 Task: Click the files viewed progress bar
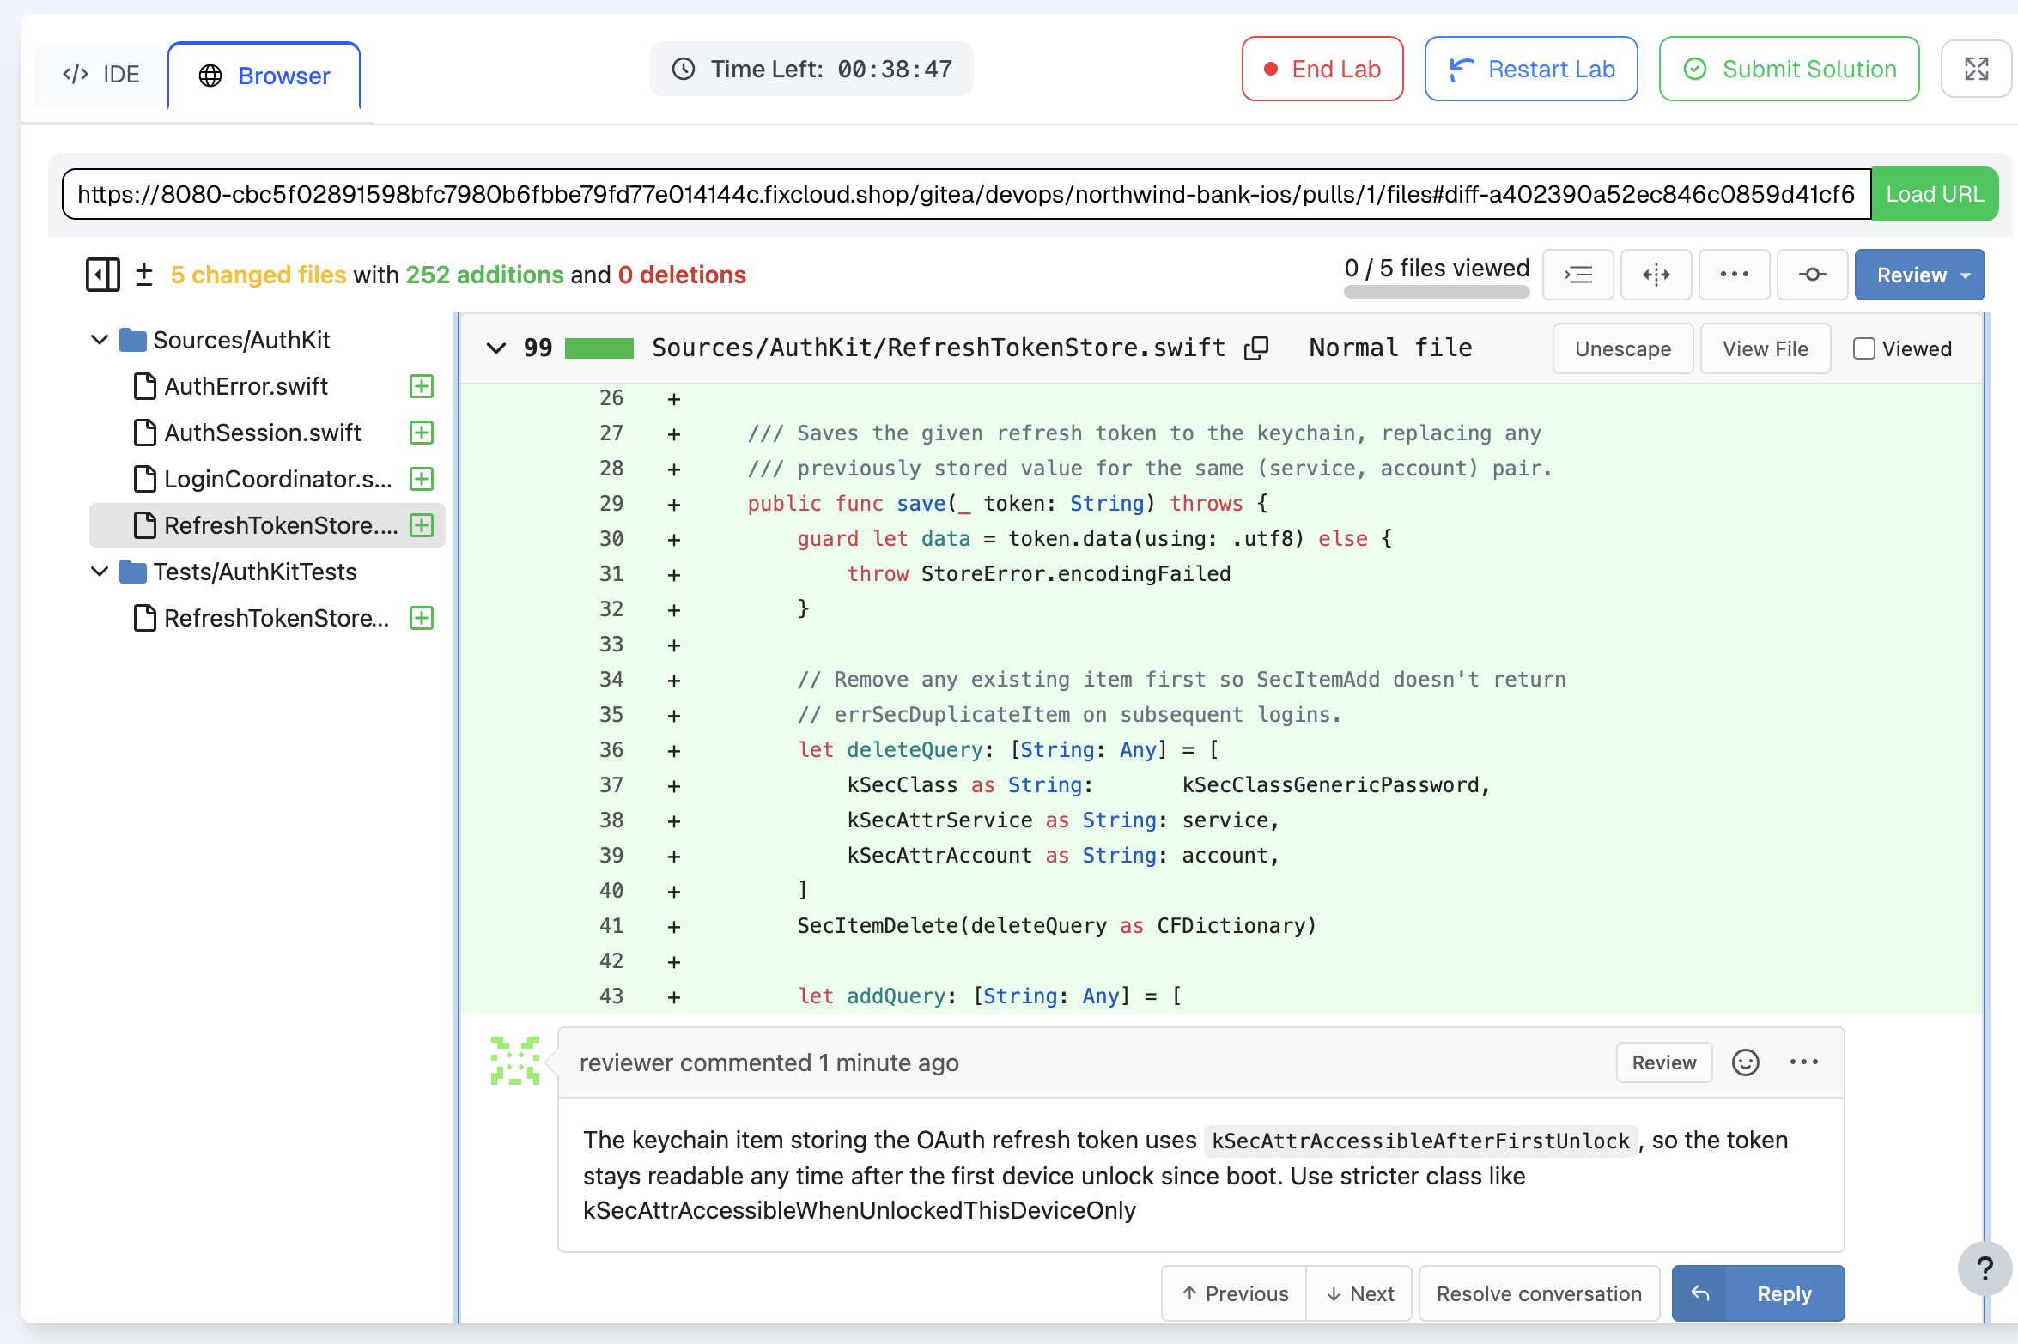point(1437,292)
